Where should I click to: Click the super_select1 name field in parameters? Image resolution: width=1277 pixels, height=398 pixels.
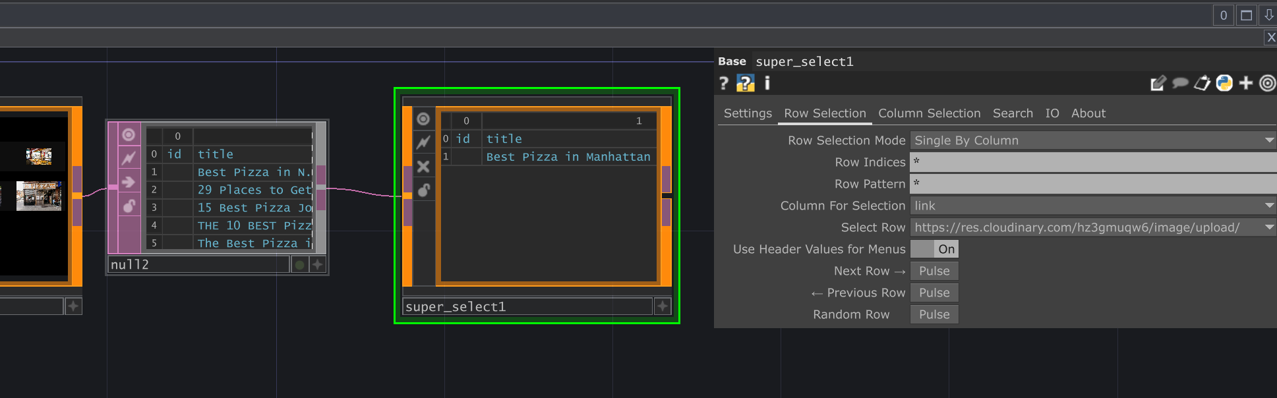coord(1014,61)
